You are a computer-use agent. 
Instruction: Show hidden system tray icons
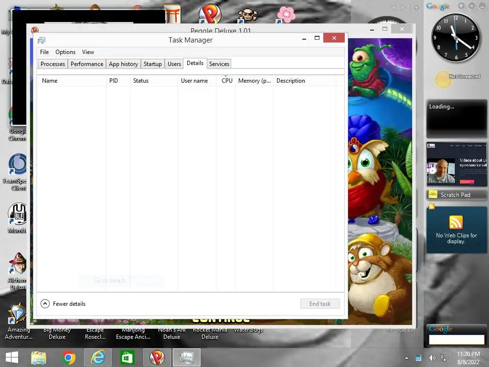pos(406,358)
